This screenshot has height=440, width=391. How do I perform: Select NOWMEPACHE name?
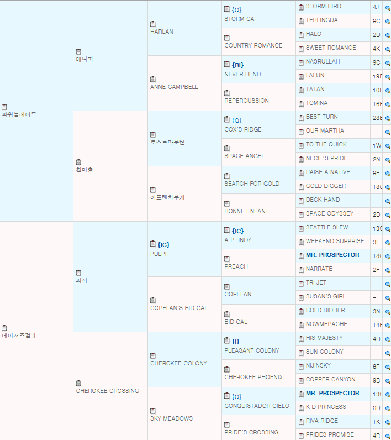[x=326, y=324]
